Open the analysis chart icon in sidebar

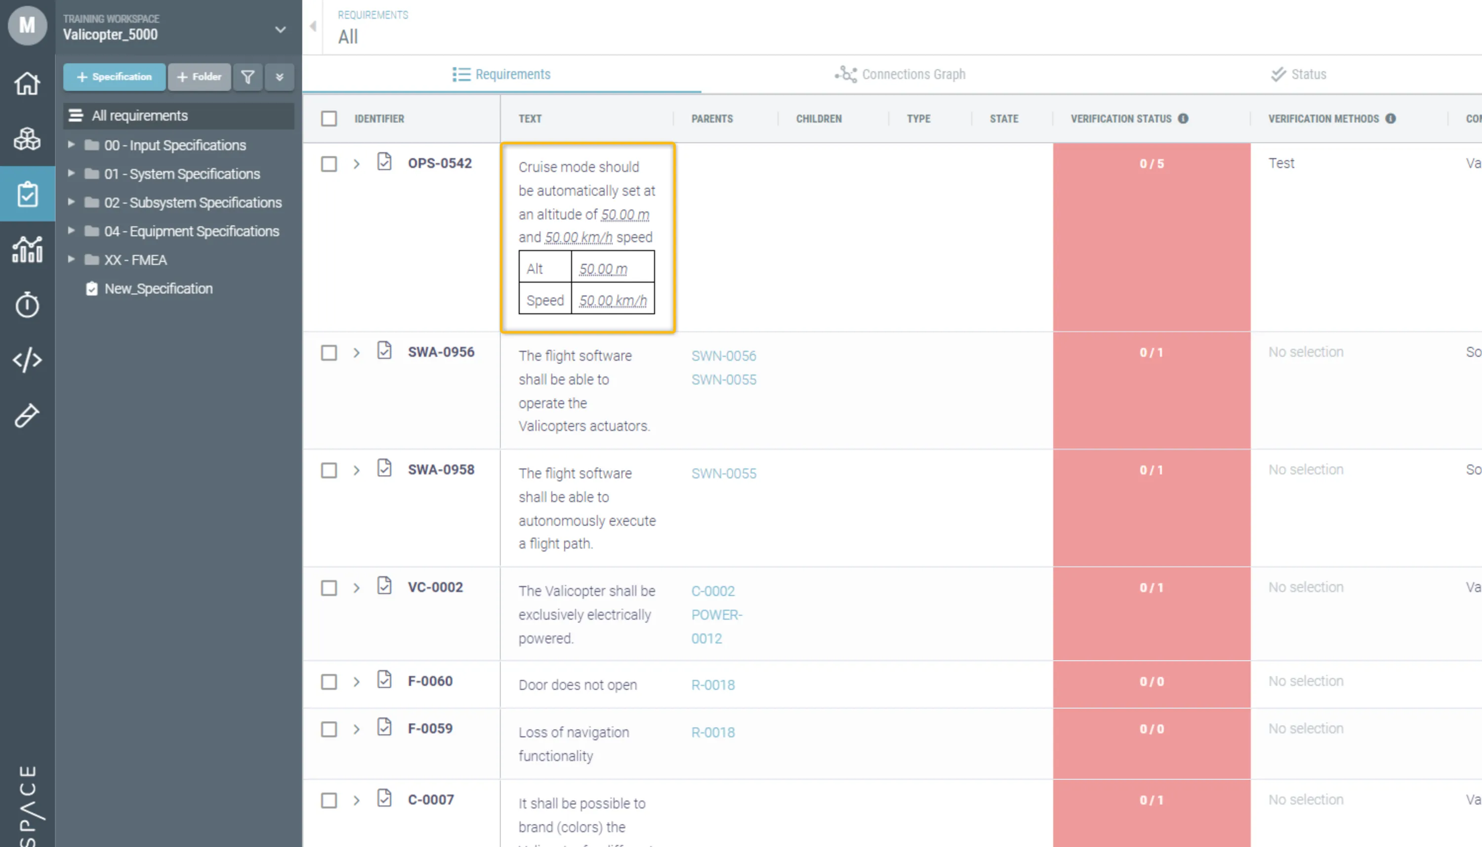(27, 250)
